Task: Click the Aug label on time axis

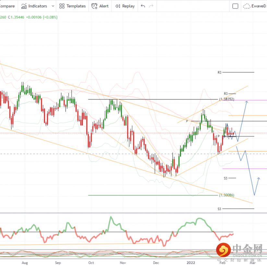Action: click(25, 263)
